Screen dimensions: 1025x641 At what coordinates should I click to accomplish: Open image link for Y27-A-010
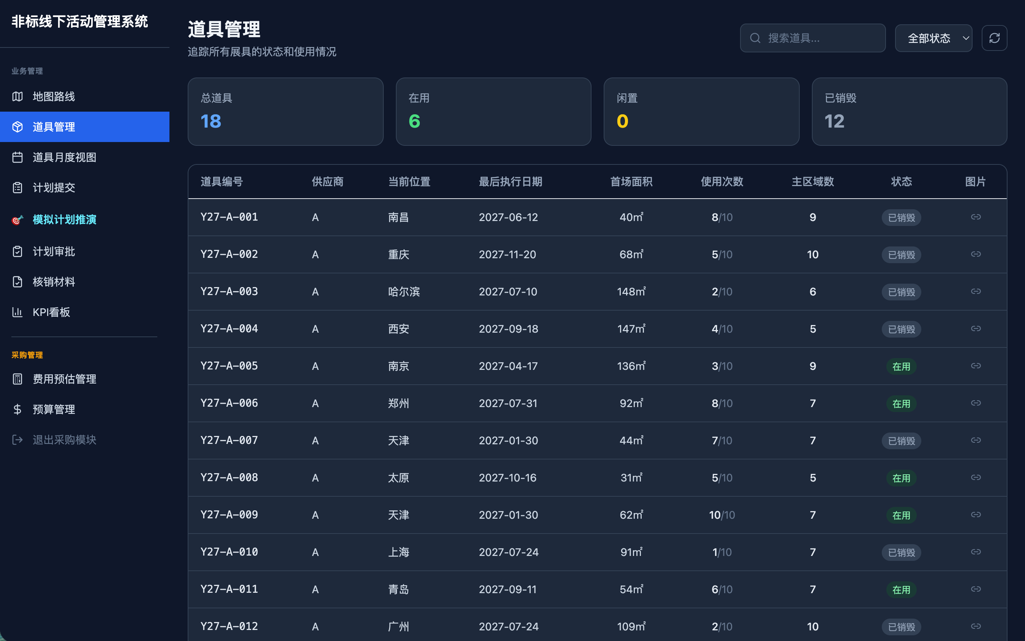pos(975,552)
